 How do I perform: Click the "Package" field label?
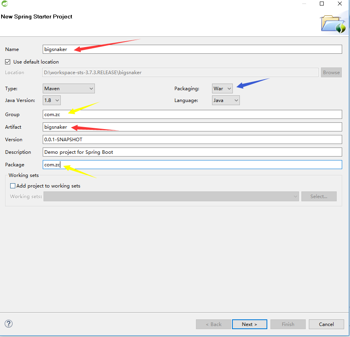[x=15, y=165]
